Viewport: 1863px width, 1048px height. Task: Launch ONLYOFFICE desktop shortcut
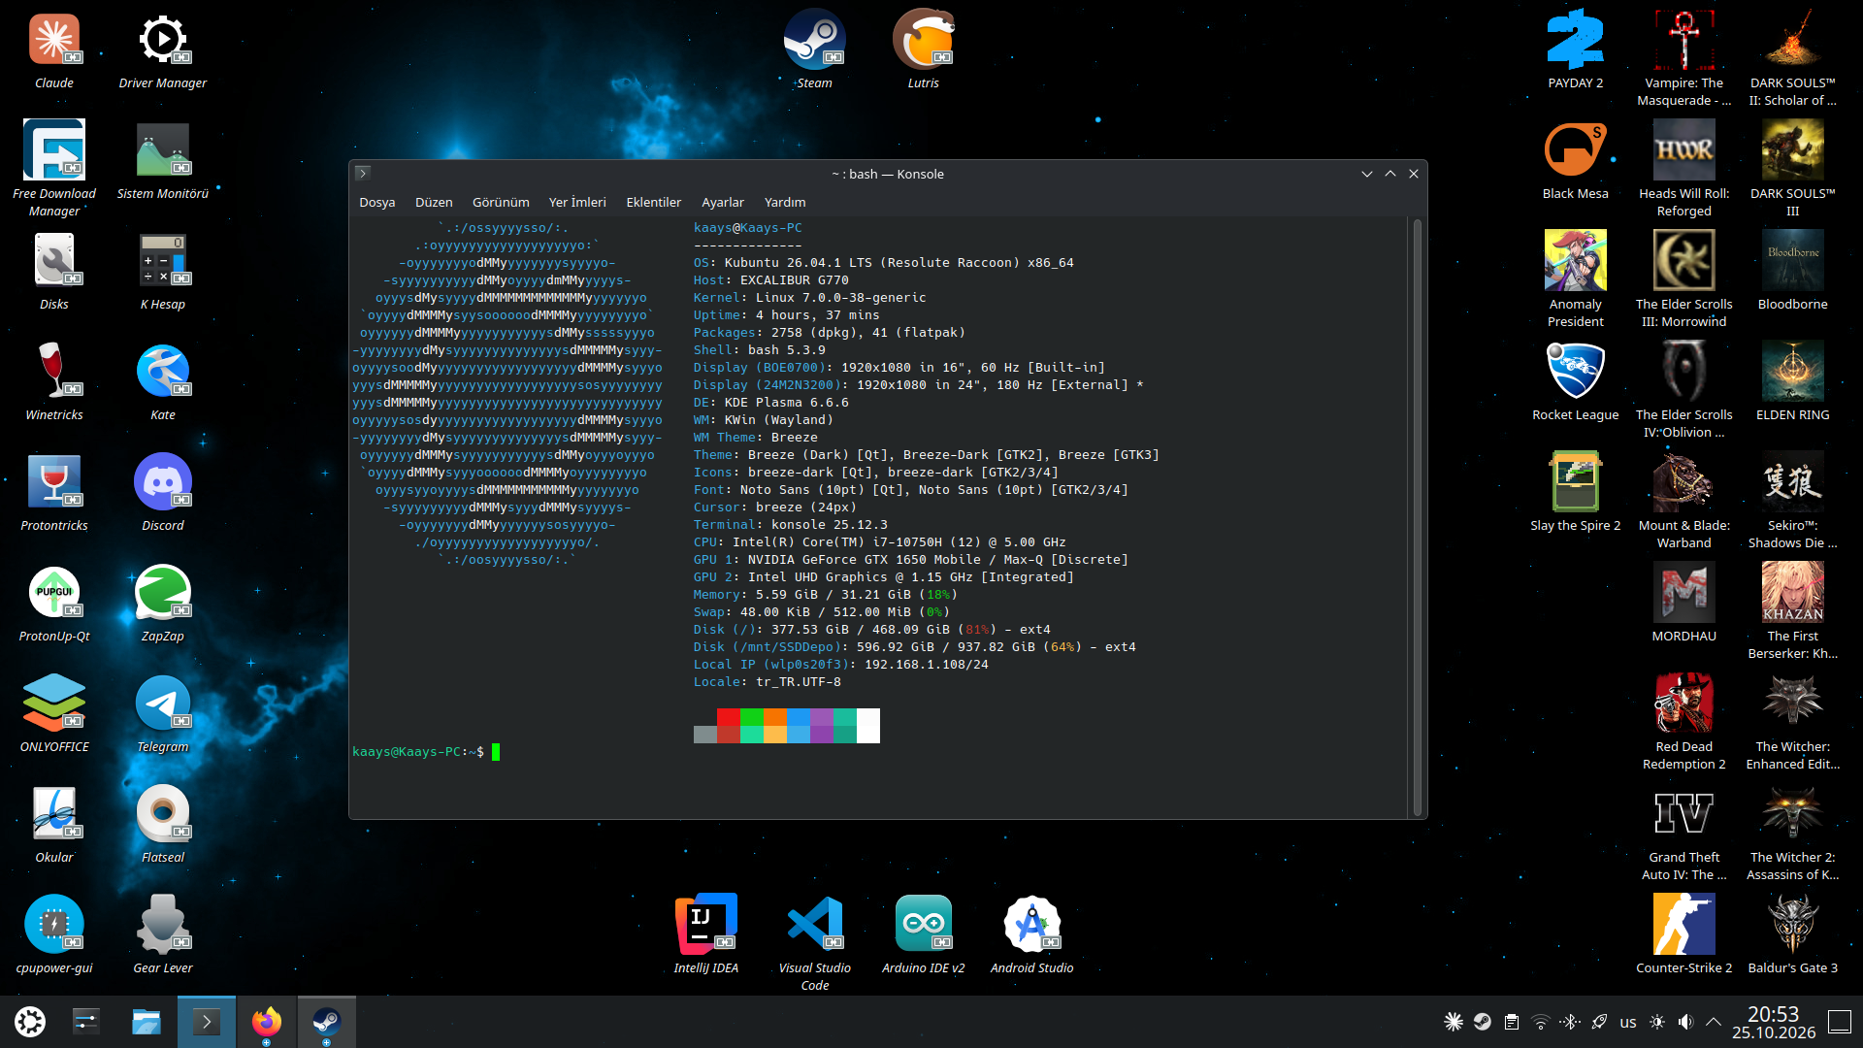54,704
